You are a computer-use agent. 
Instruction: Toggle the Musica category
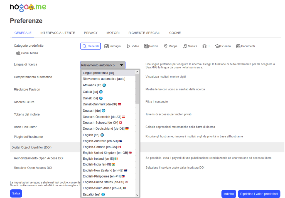coord(190,46)
